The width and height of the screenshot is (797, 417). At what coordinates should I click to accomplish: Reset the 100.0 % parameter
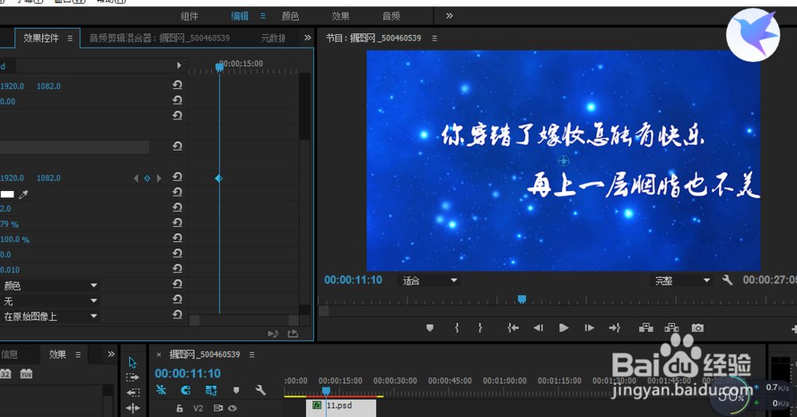click(x=177, y=238)
